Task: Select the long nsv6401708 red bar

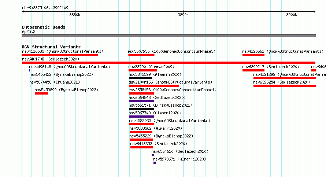Action: click(x=168, y=63)
